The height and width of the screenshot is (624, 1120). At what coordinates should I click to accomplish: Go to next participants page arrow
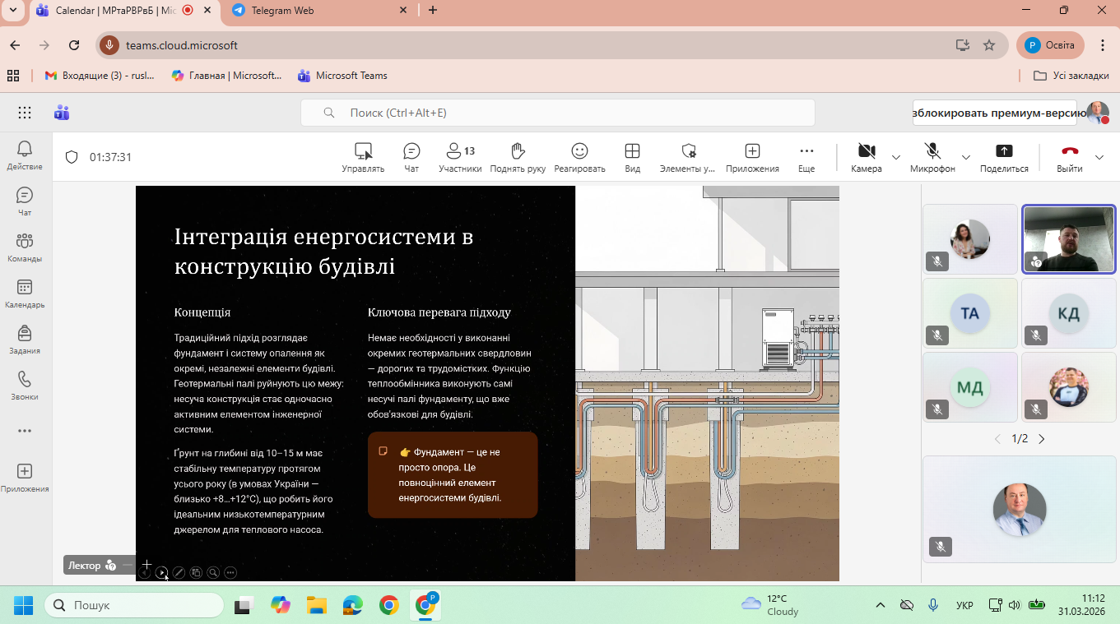pyautogui.click(x=1042, y=439)
